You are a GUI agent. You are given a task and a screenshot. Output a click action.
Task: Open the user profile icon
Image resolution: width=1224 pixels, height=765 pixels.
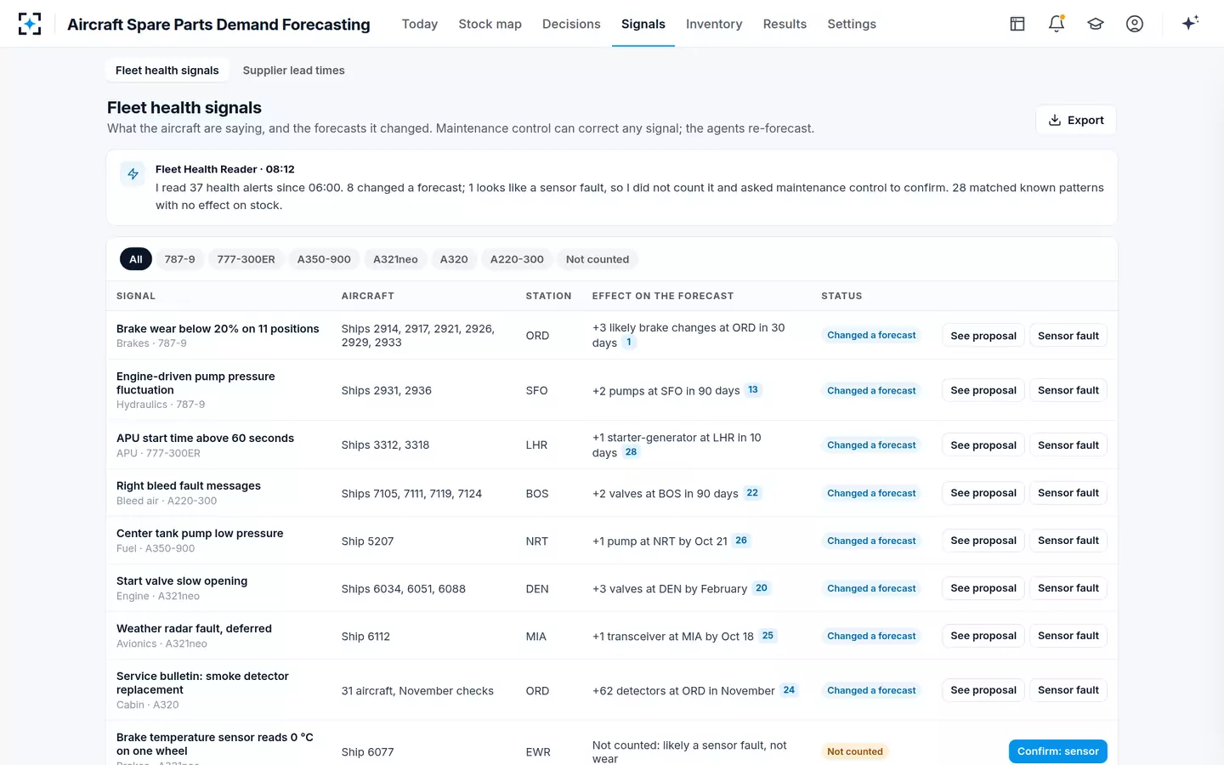[1135, 24]
